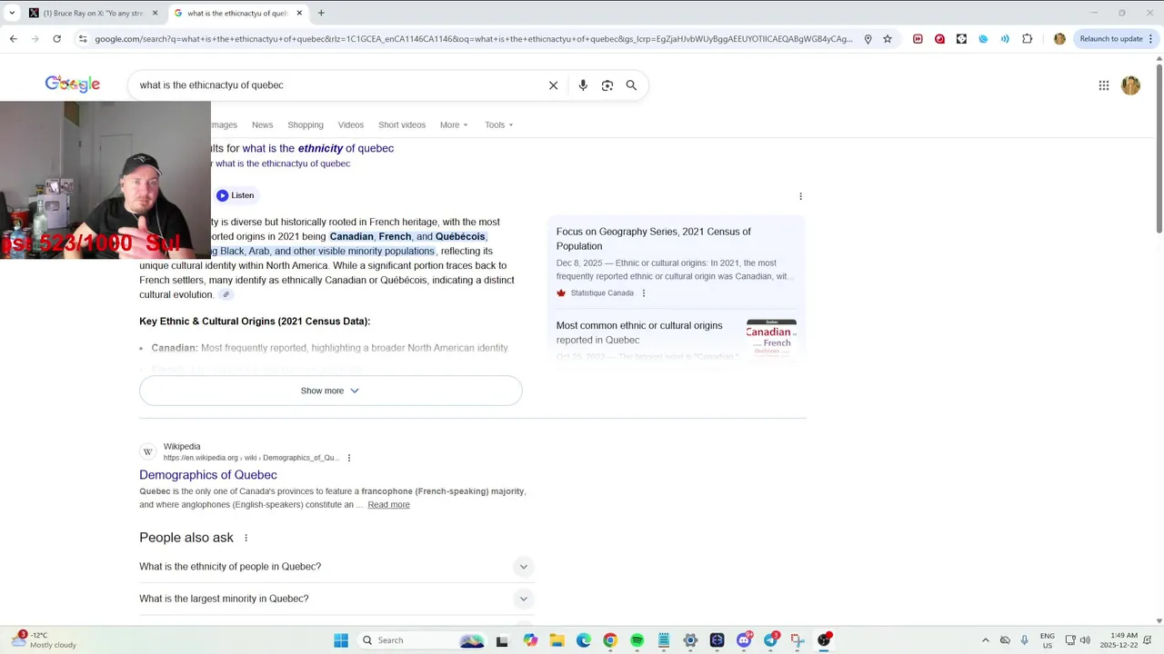Click ENG US language indicator
The image size is (1164, 654).
pos(1048,640)
